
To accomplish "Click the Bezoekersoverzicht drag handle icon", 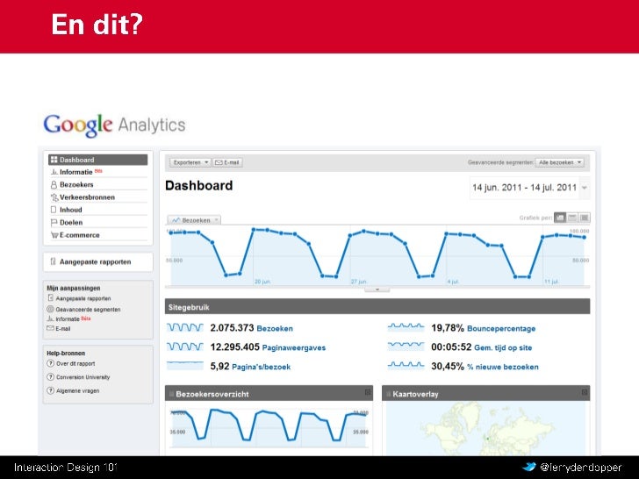I will (x=171, y=394).
